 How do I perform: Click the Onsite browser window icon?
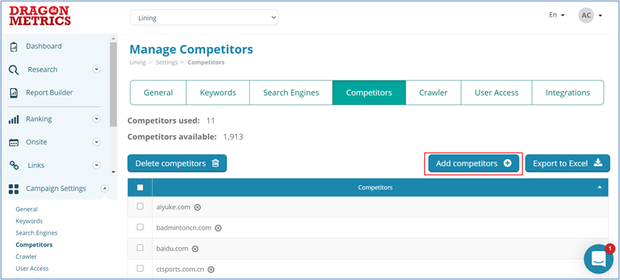tap(14, 143)
